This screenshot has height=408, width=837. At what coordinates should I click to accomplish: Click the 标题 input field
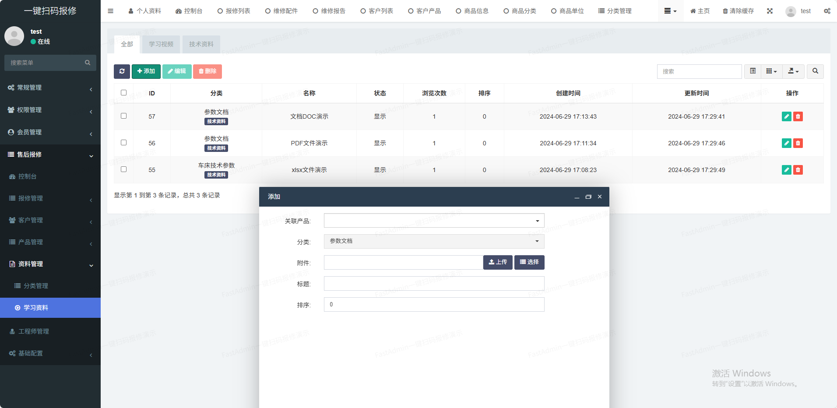coord(434,284)
